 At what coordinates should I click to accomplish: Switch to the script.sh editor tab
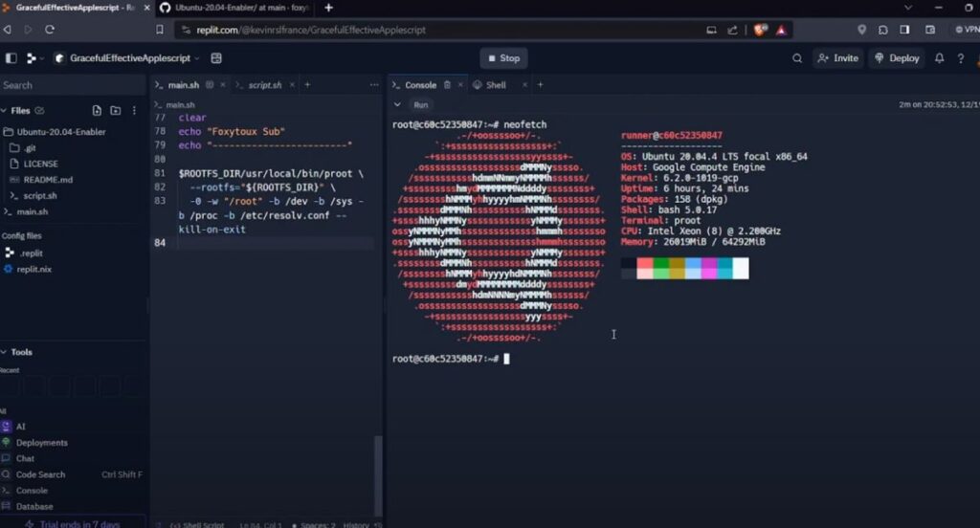tap(264, 85)
